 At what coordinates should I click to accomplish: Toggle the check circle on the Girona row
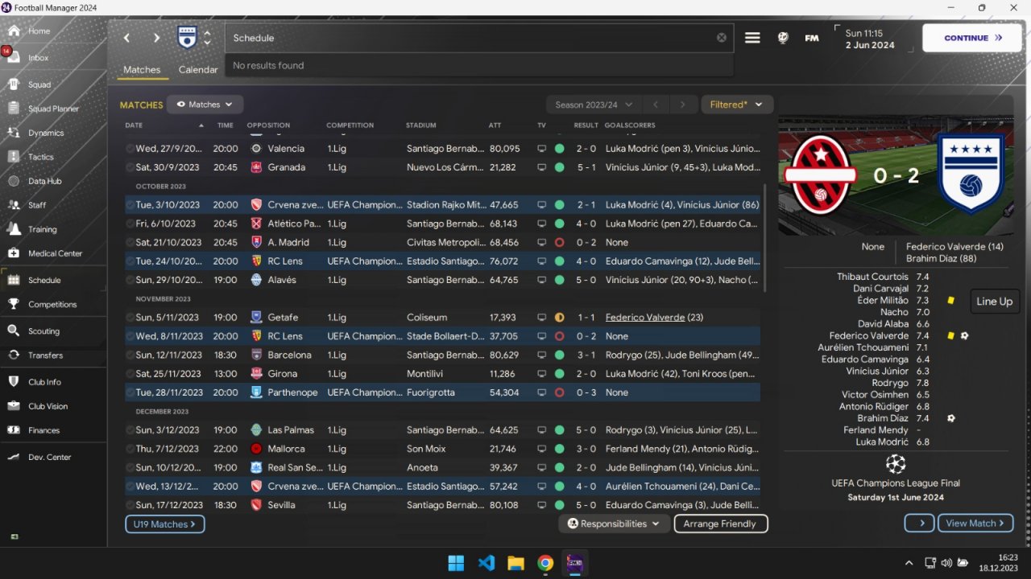pyautogui.click(x=130, y=374)
